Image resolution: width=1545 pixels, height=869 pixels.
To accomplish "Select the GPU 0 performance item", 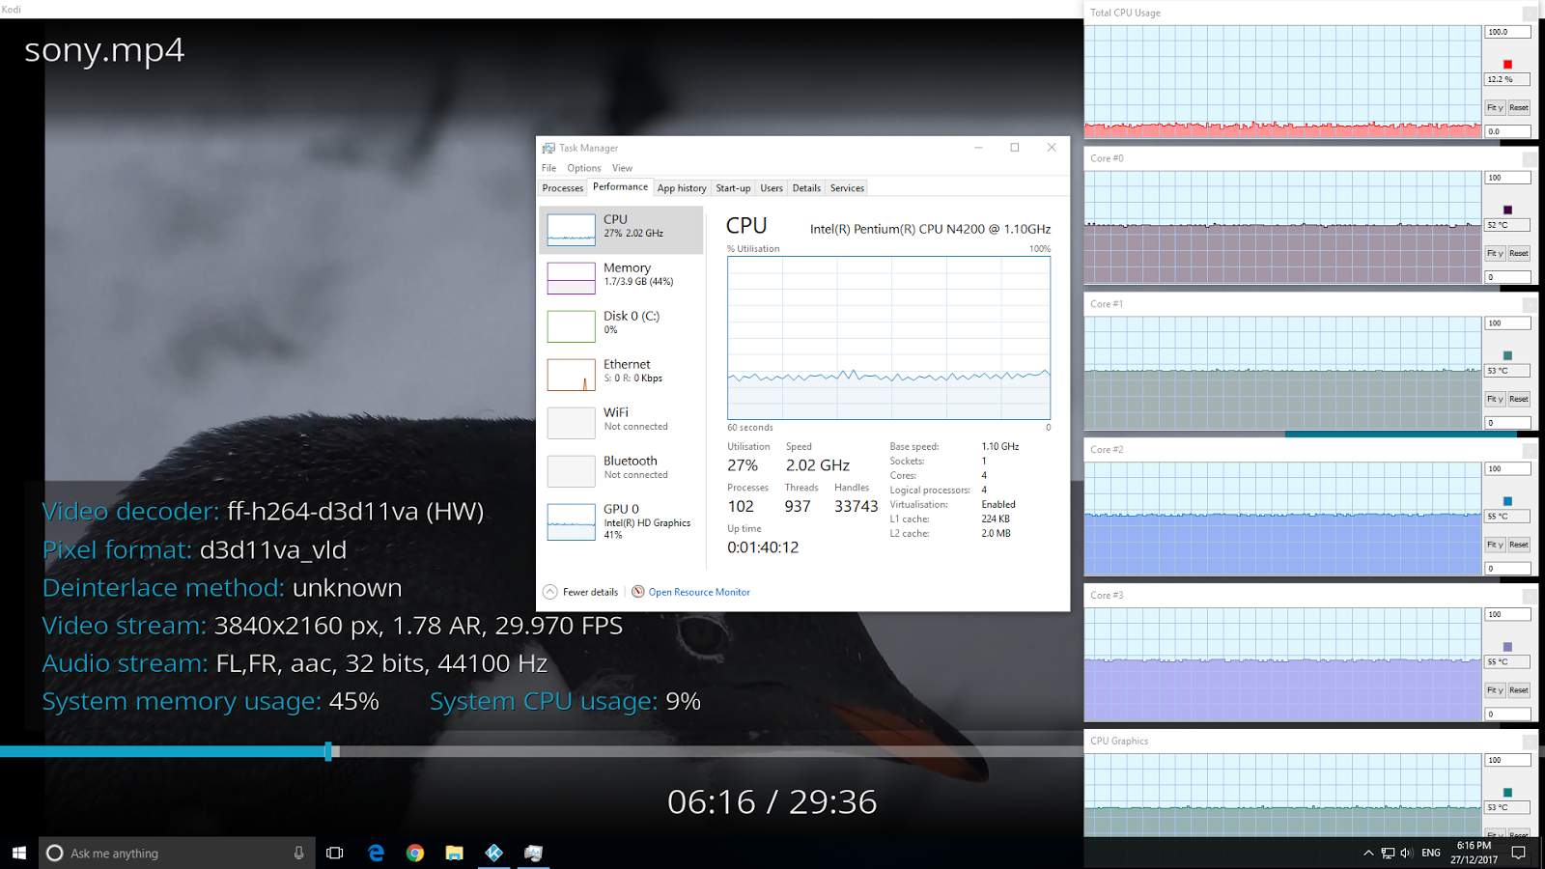I will tap(621, 521).
